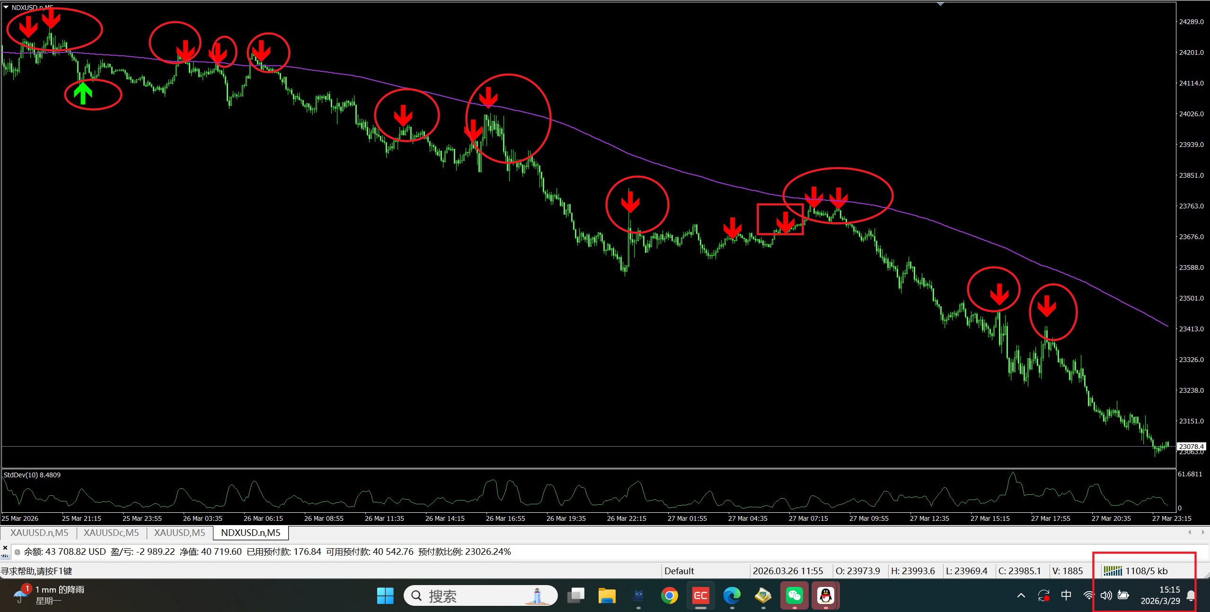This screenshot has height=612, width=1210.
Task: Open the Default profile selector
Action: coord(679,571)
